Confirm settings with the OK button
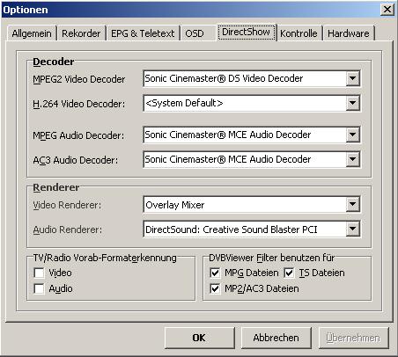This screenshot has width=398, height=357. click(x=199, y=338)
